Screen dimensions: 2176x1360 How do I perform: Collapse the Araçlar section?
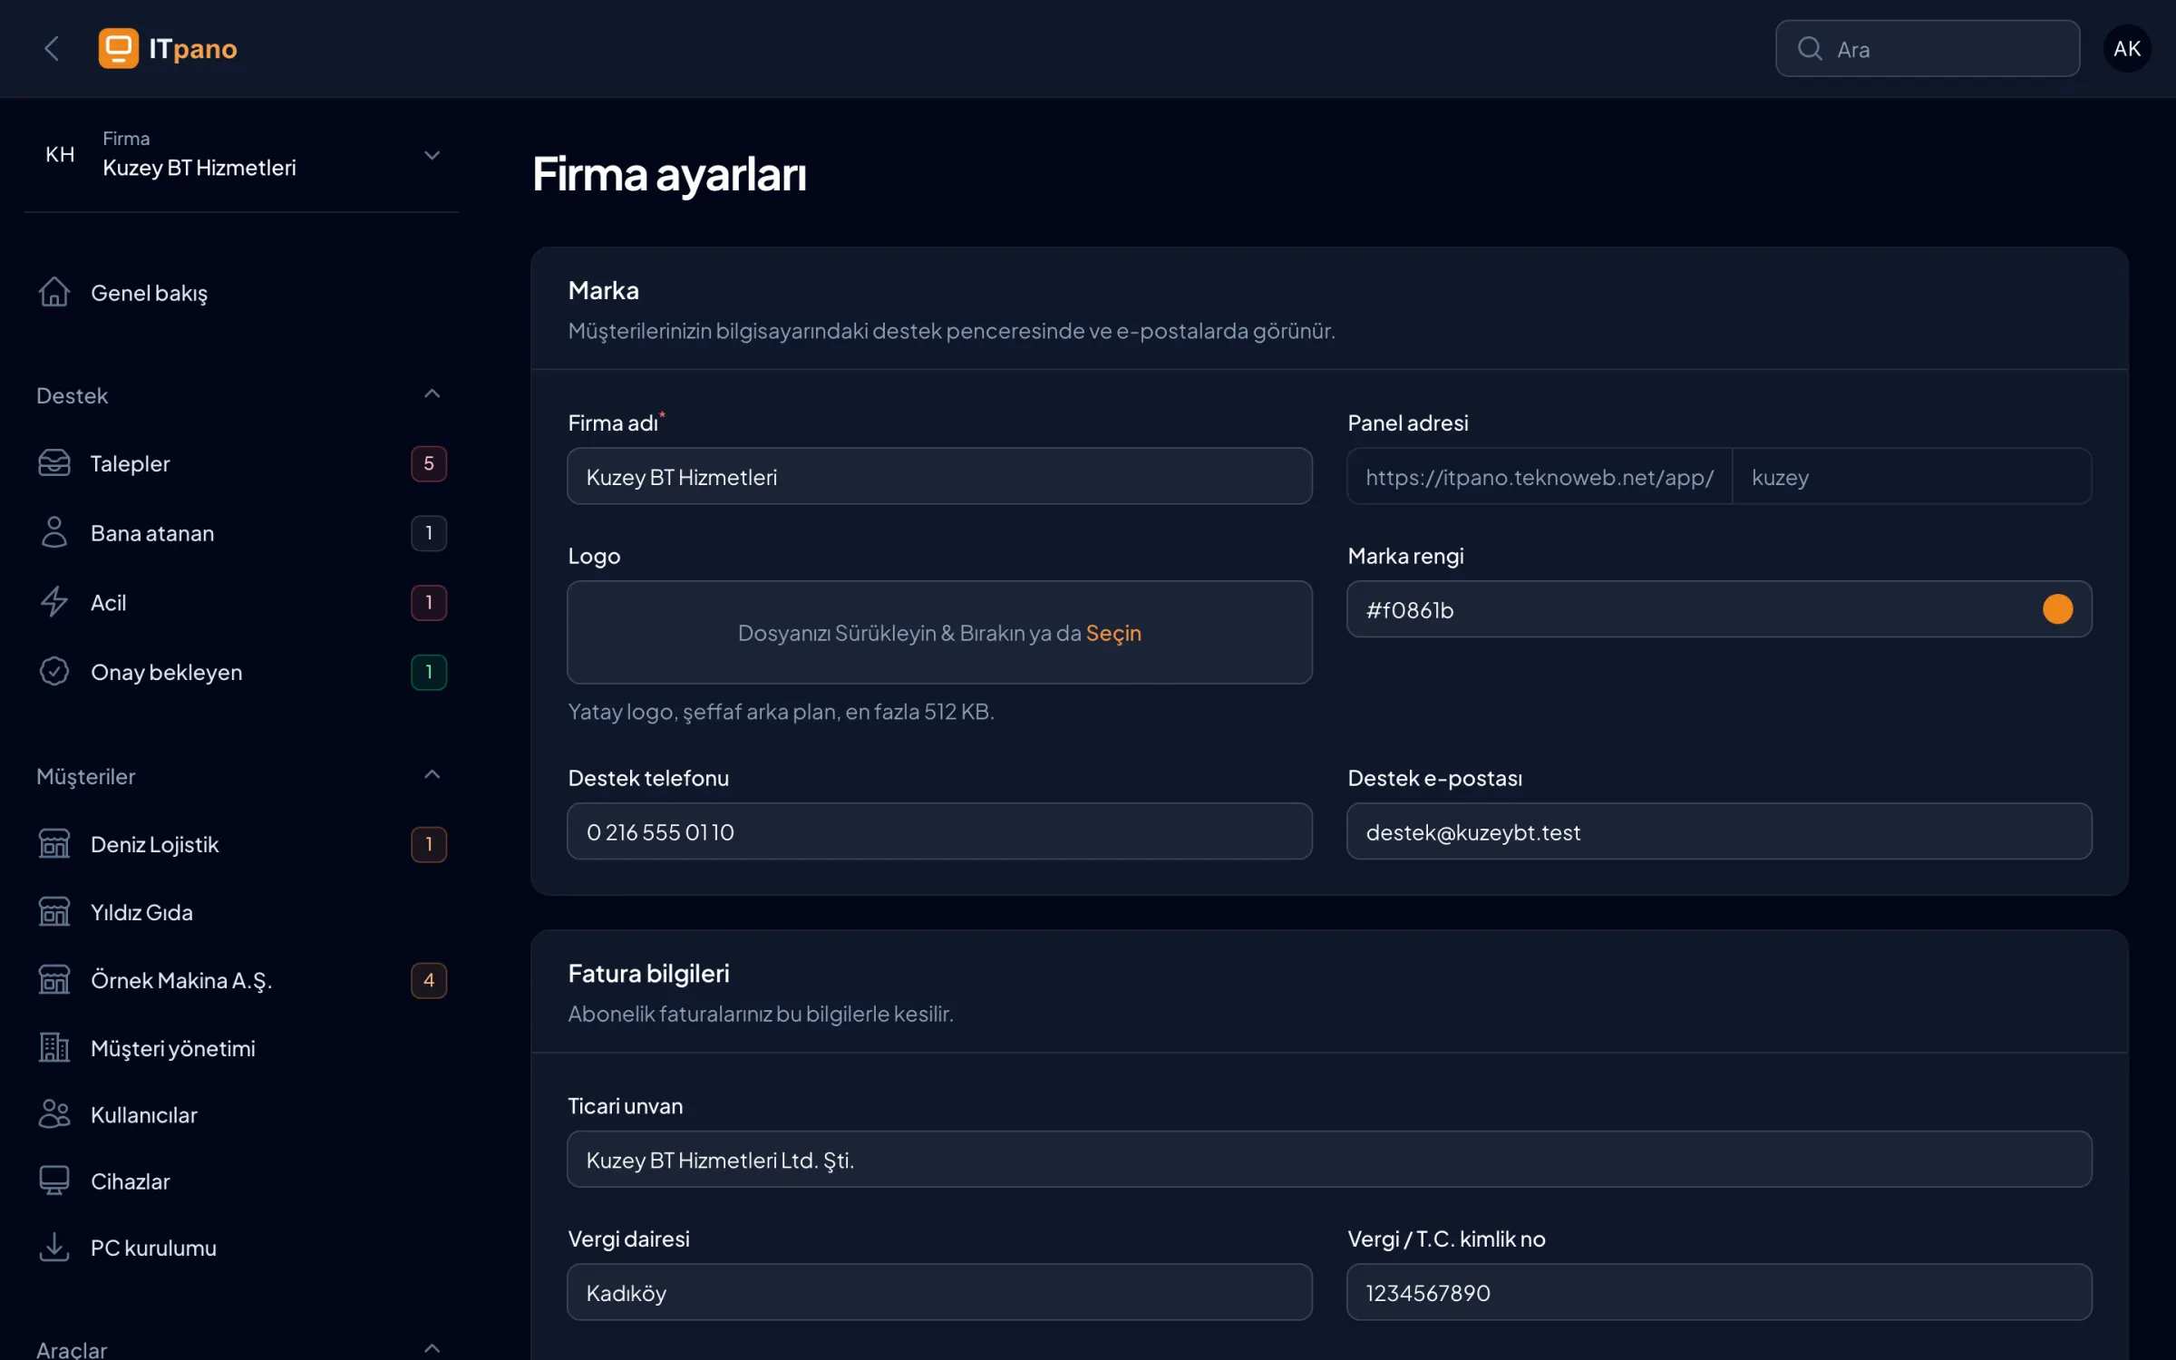432,1348
